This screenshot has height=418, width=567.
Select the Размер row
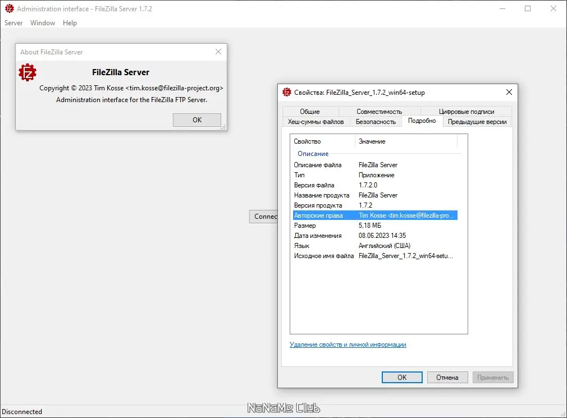[x=376, y=226]
